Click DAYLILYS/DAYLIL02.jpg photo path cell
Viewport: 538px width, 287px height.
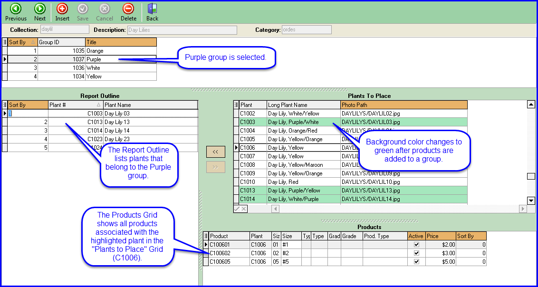click(x=404, y=113)
